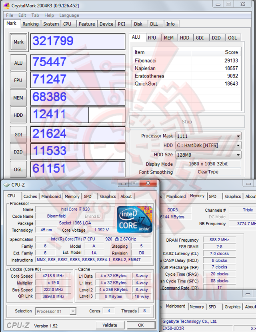The height and width of the screenshot is (332, 256).
Task: Click the CrystalMark app icon in title bar
Action: point(6,5)
